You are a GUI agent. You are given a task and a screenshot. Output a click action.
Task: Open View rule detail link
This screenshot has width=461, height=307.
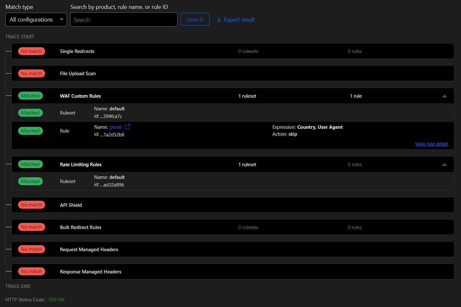pos(431,144)
